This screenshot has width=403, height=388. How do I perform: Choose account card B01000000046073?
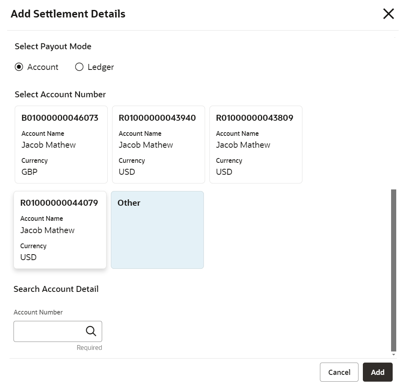(x=61, y=144)
